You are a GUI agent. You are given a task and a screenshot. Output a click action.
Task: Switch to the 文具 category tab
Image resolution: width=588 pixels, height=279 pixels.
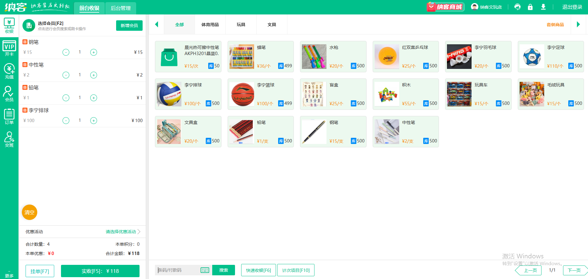coord(272,24)
